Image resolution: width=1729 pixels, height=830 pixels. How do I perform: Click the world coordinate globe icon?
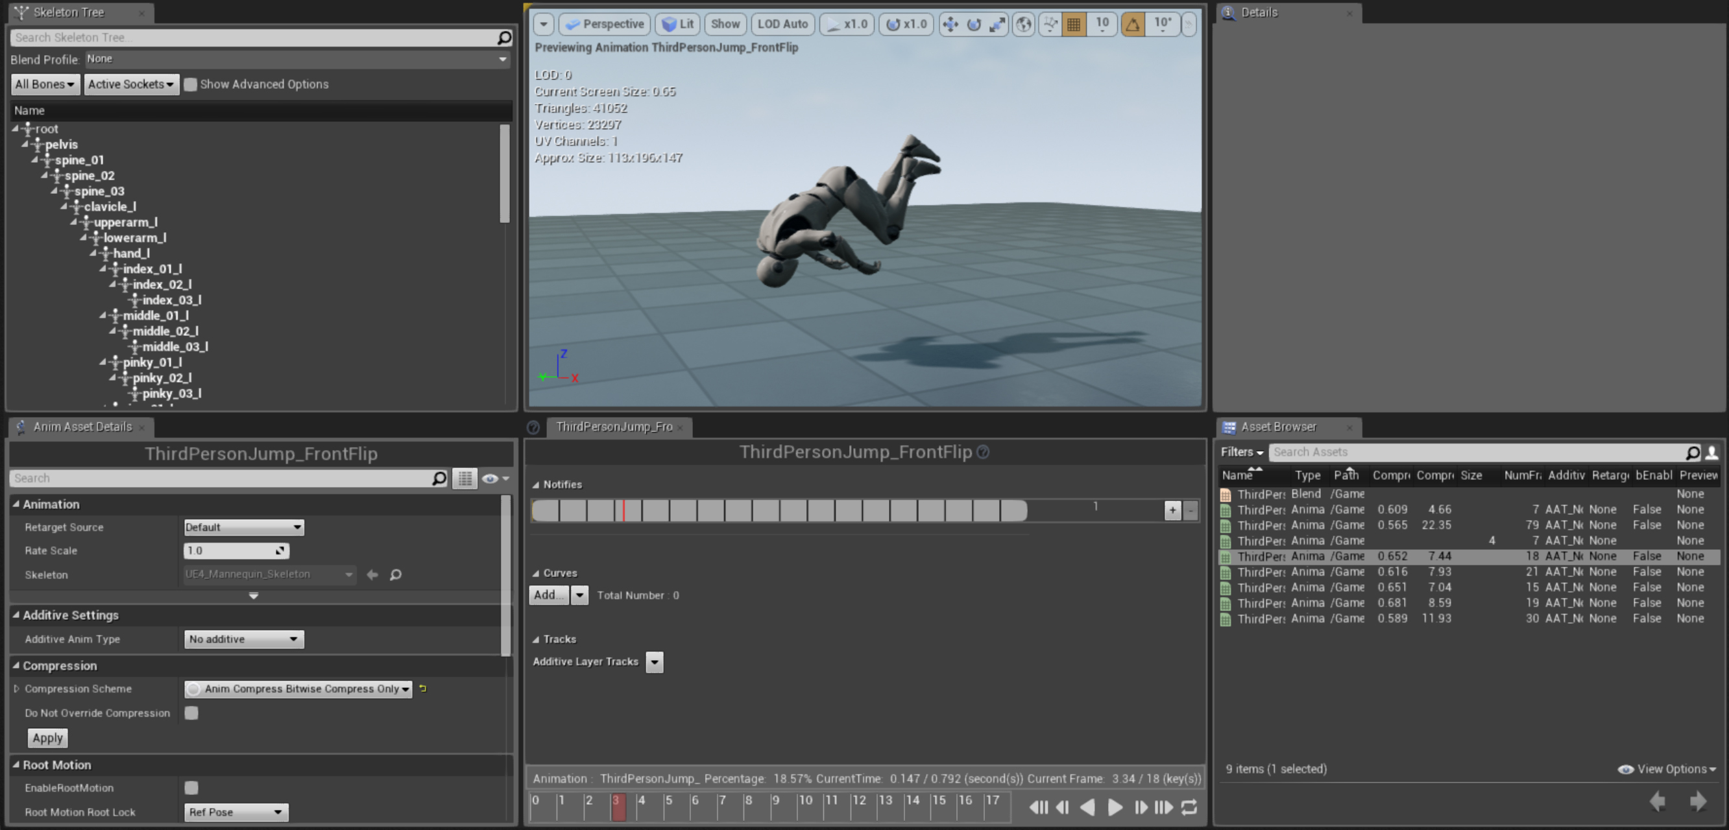click(x=1023, y=24)
